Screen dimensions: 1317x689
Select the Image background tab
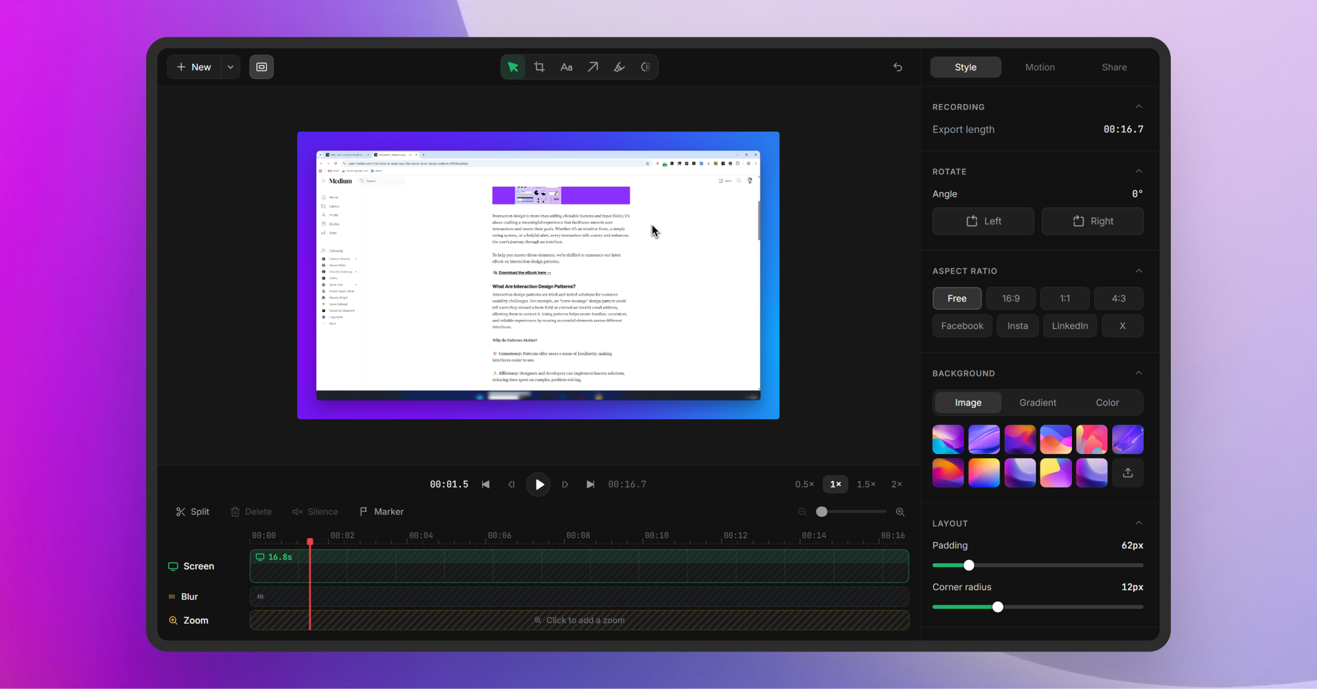(968, 403)
